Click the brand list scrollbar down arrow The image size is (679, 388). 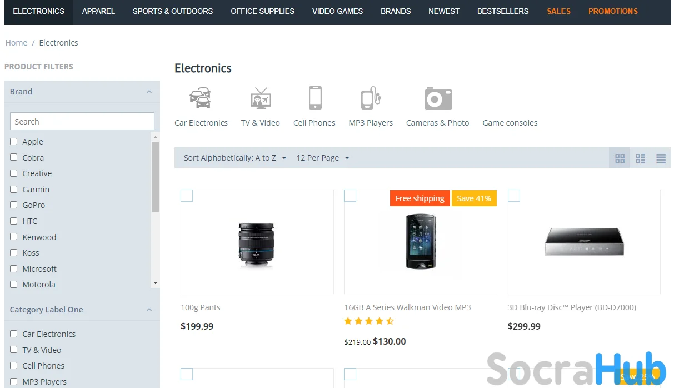point(155,283)
